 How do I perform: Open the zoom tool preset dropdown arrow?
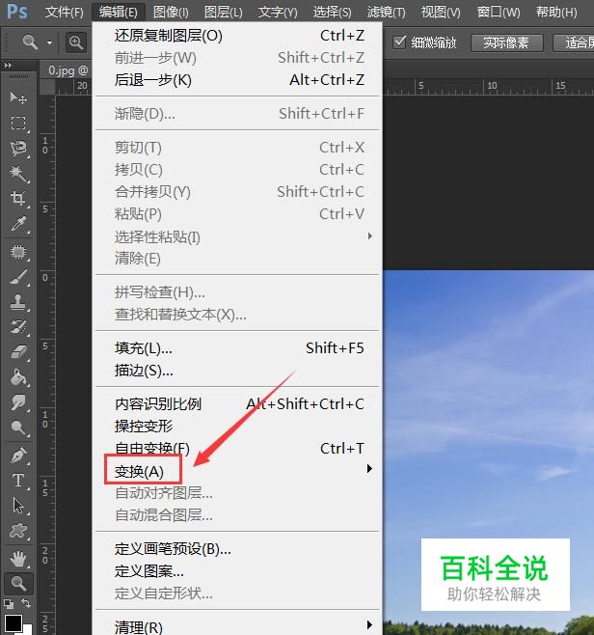tap(49, 42)
